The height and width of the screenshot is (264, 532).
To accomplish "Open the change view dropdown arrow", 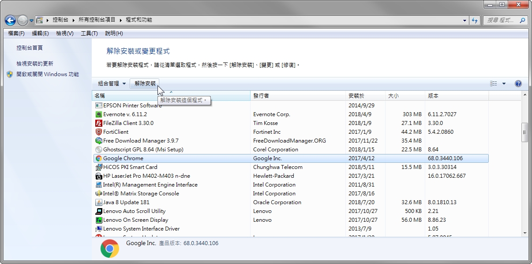I will coord(504,83).
